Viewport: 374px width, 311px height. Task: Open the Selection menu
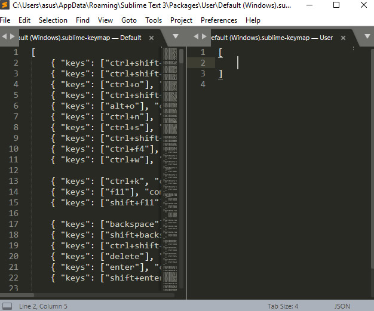[53, 20]
